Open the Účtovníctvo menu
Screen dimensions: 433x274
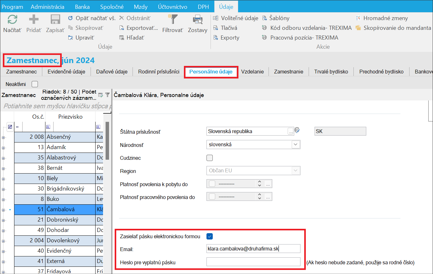173,7
